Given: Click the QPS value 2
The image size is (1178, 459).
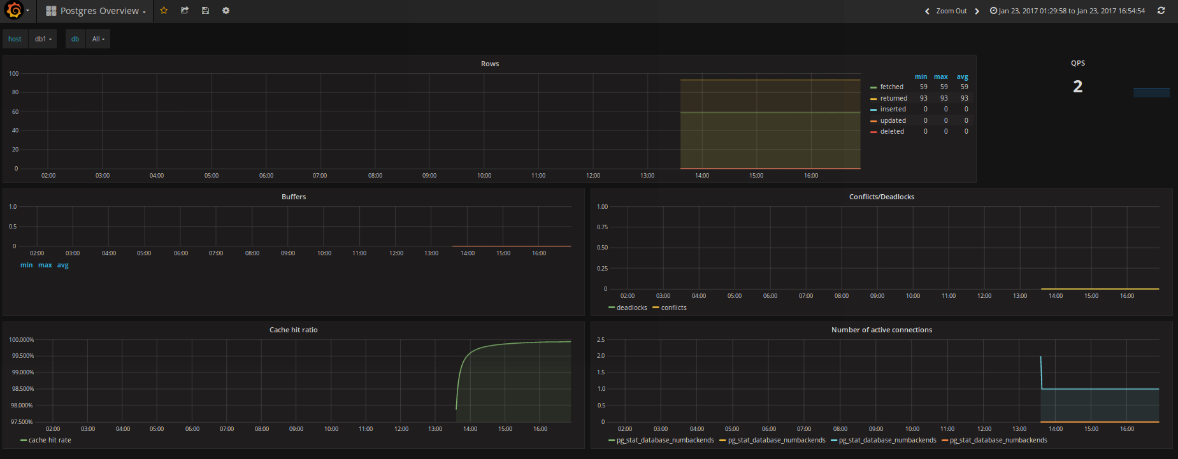Looking at the screenshot, I should (1077, 87).
